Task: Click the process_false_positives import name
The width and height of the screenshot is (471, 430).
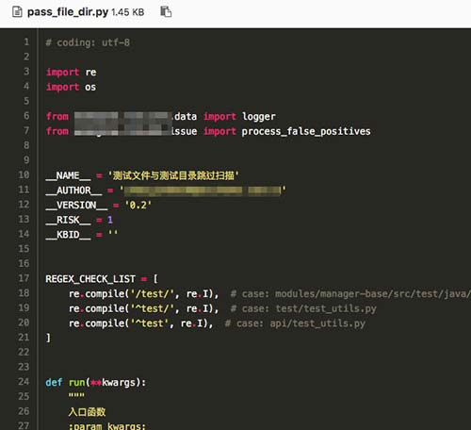Action: click(306, 131)
